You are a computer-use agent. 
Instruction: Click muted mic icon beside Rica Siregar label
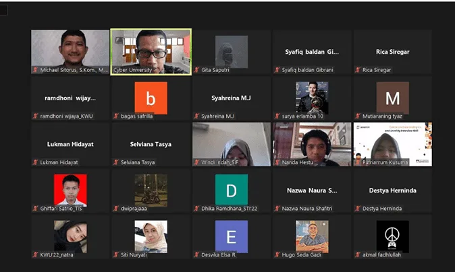pyautogui.click(x=358, y=70)
